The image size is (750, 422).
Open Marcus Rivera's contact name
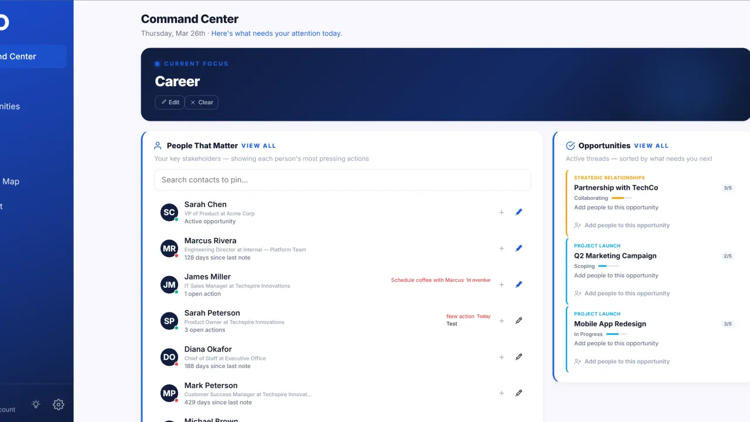(210, 241)
